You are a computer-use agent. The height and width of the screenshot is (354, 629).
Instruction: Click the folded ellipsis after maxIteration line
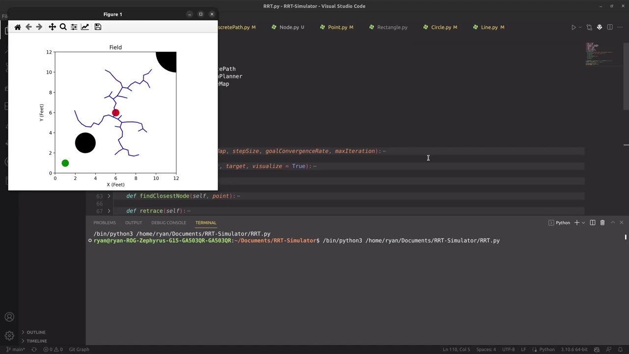coord(384,151)
